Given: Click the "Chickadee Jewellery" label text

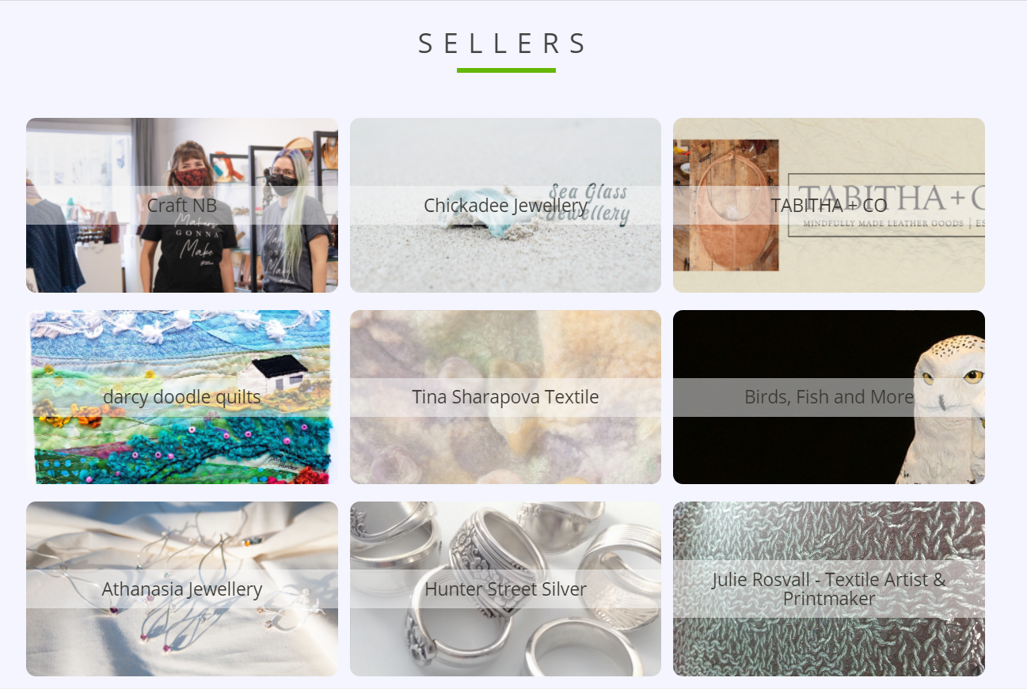Looking at the screenshot, I should point(505,206).
